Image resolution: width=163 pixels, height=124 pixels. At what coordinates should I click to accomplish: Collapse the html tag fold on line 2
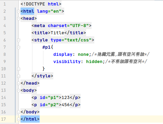18,11
